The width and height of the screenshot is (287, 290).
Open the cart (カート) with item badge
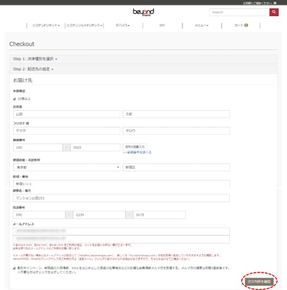pos(241,25)
